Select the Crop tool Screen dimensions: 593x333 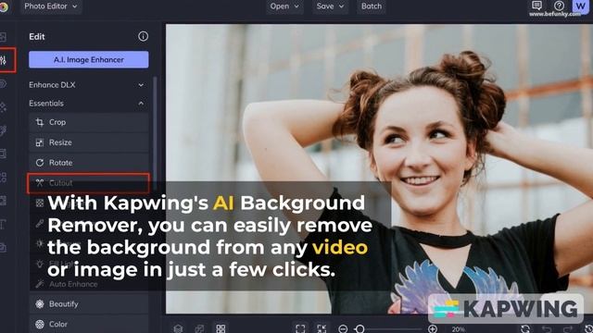pyautogui.click(x=89, y=122)
